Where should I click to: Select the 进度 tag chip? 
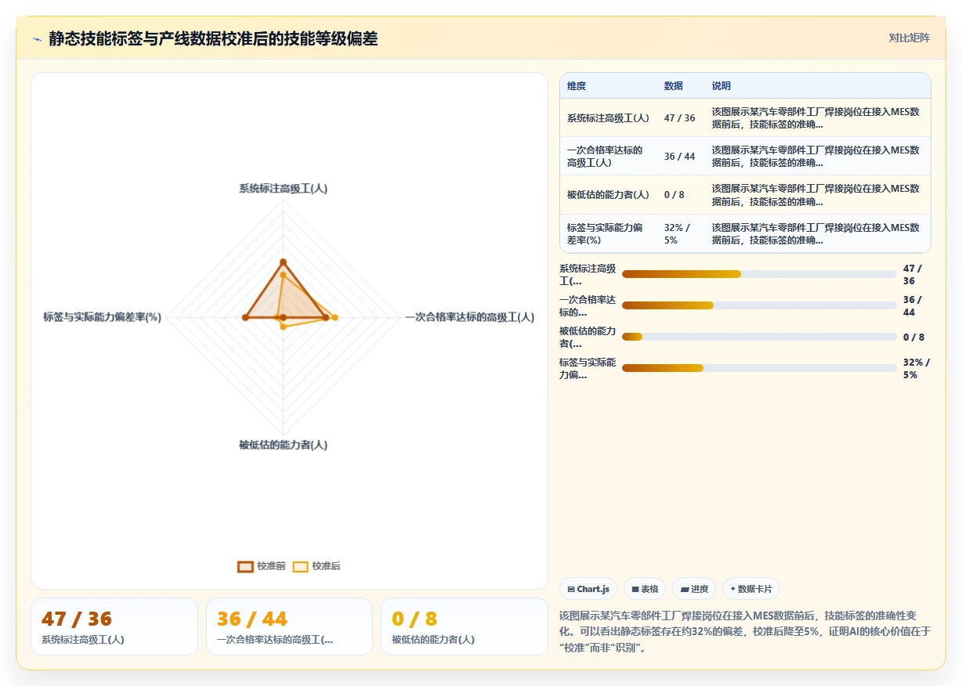point(694,589)
